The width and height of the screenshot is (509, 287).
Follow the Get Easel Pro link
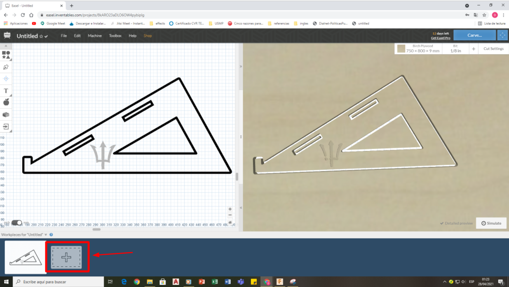(x=441, y=38)
